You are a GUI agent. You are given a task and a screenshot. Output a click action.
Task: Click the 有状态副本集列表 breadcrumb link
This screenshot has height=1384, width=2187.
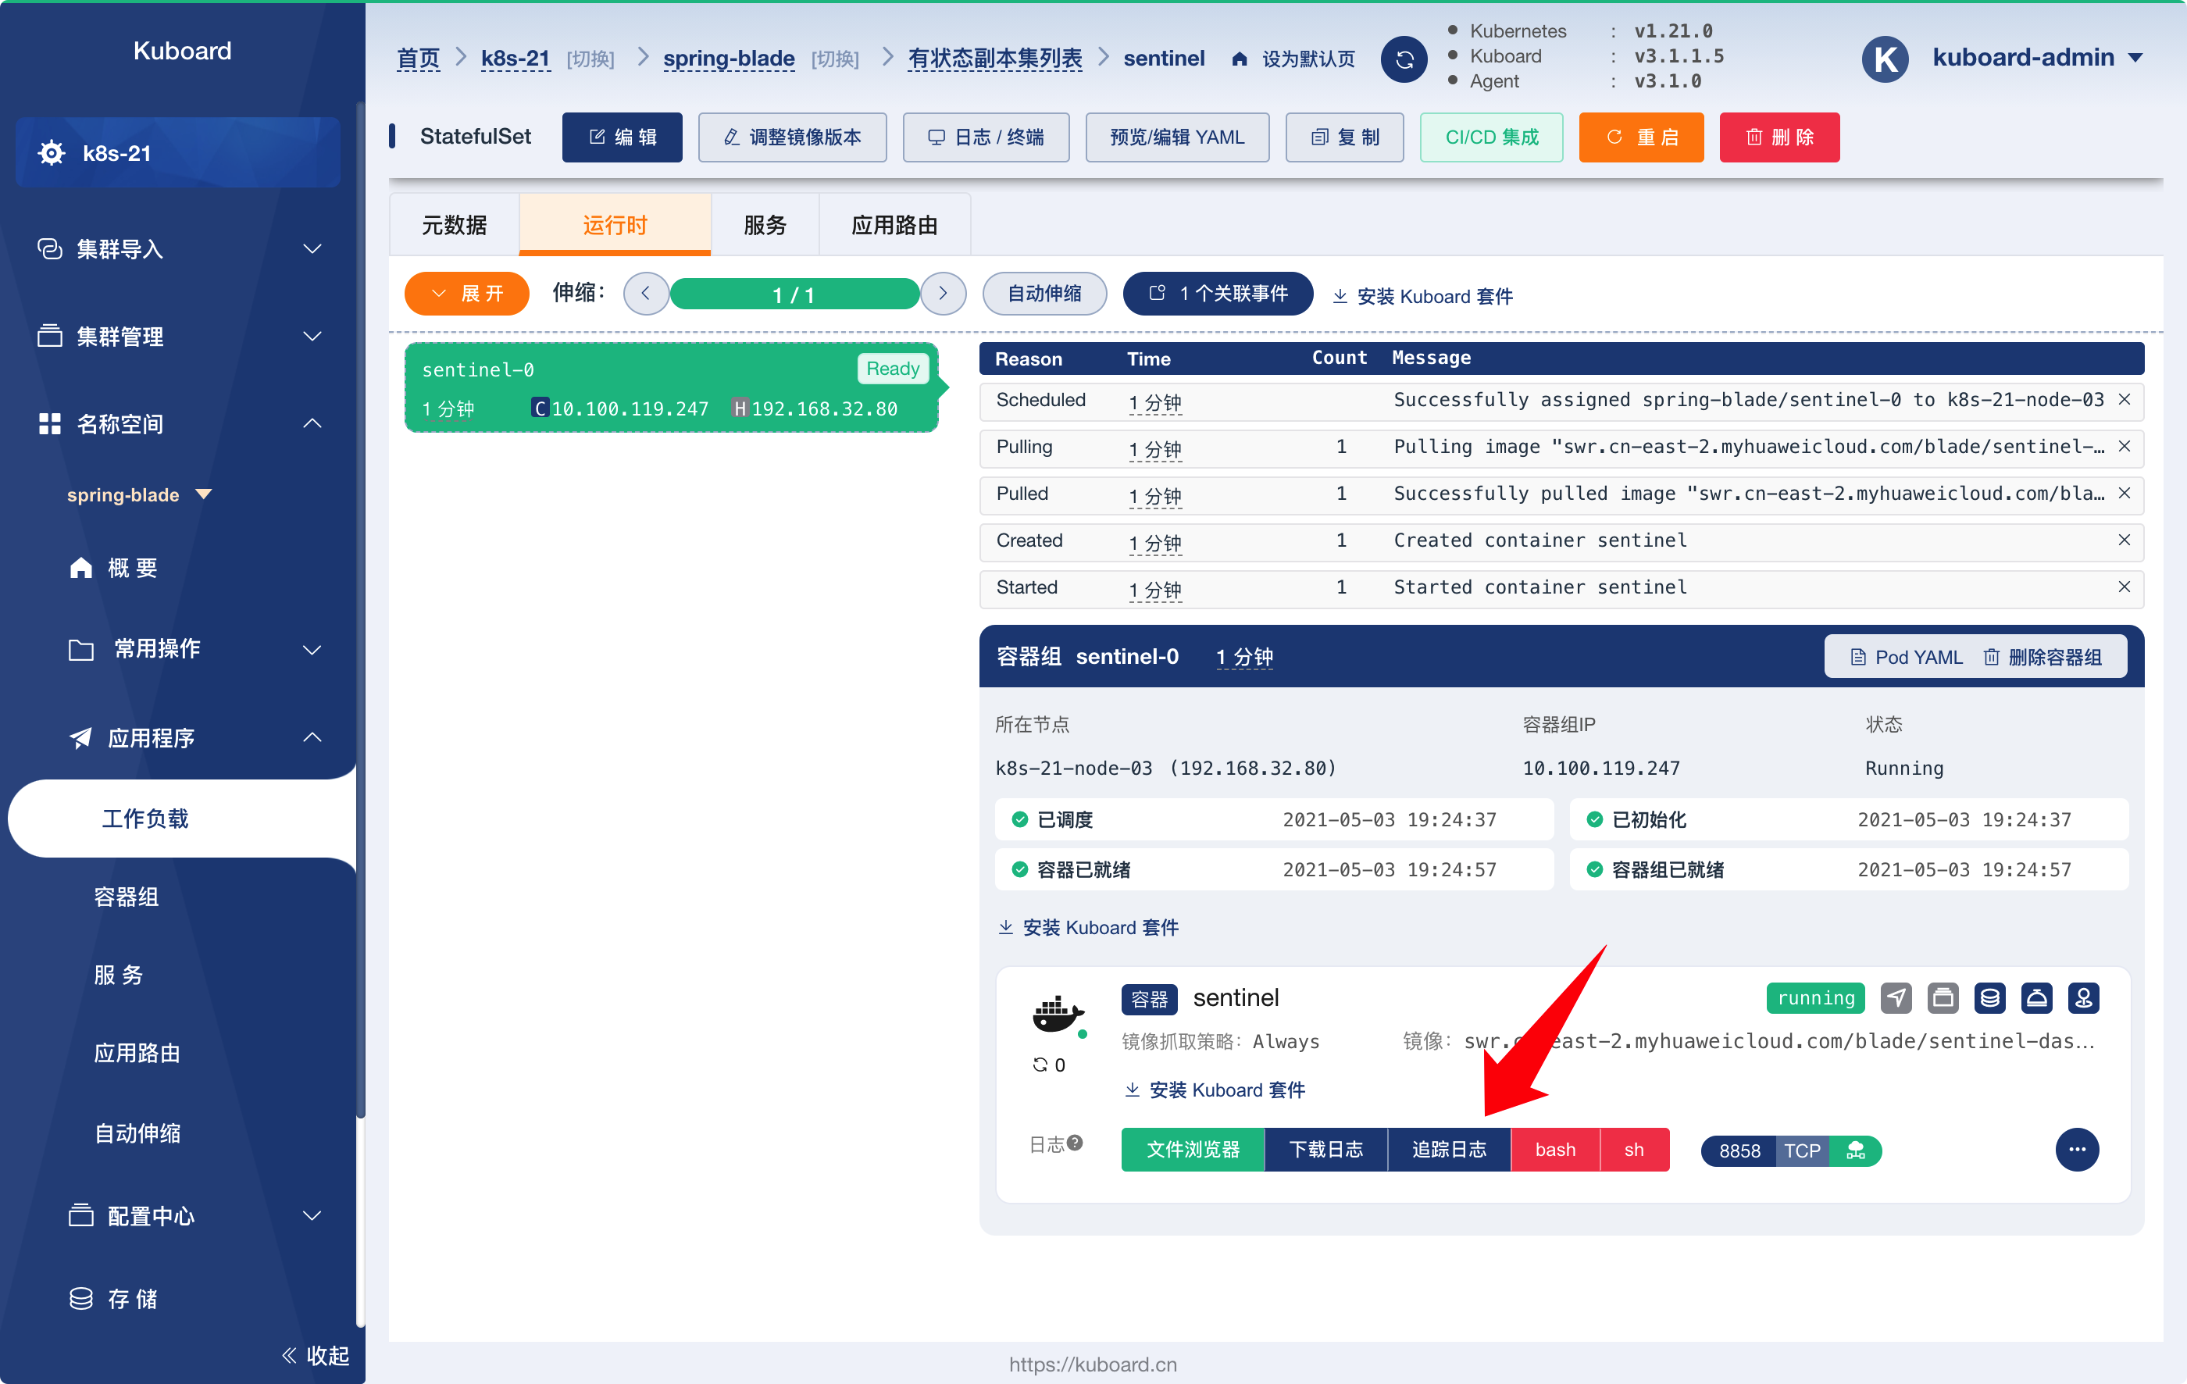click(995, 59)
